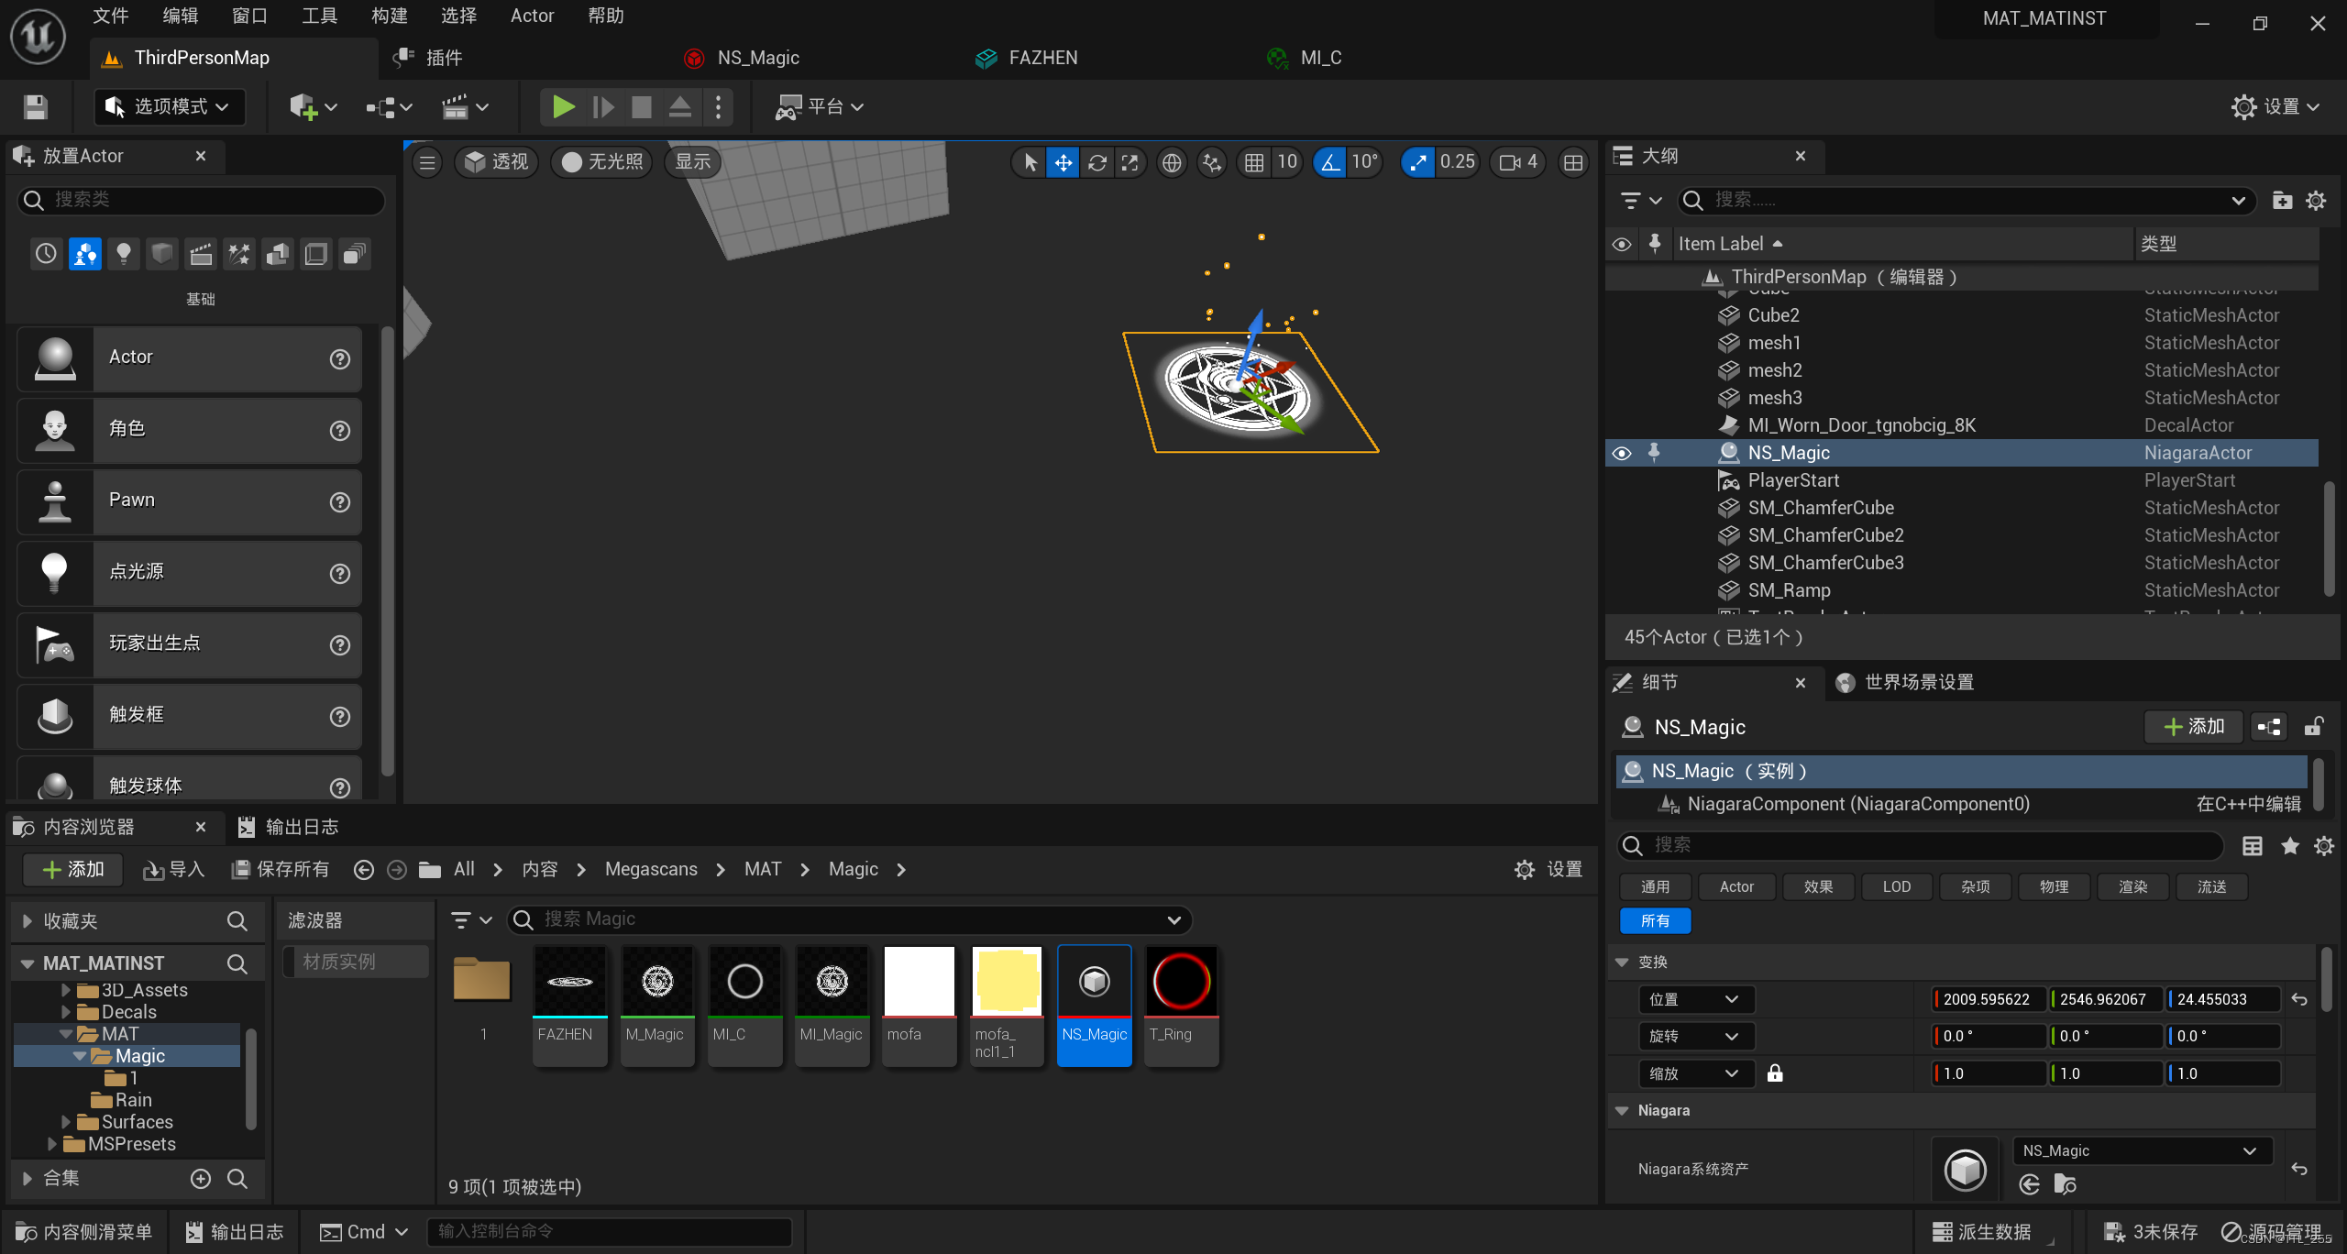The image size is (2347, 1254).
Task: Click the 所有 All filter button
Action: coord(1655,920)
